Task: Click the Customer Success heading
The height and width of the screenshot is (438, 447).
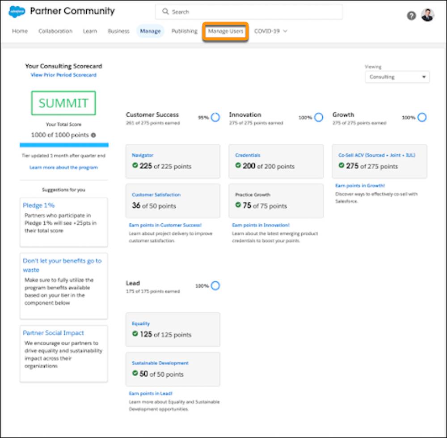Action: [152, 115]
